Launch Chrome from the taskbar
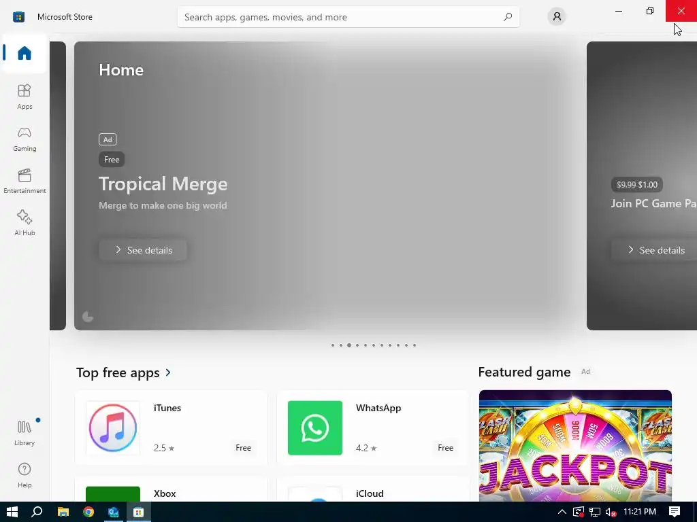 pyautogui.click(x=88, y=512)
